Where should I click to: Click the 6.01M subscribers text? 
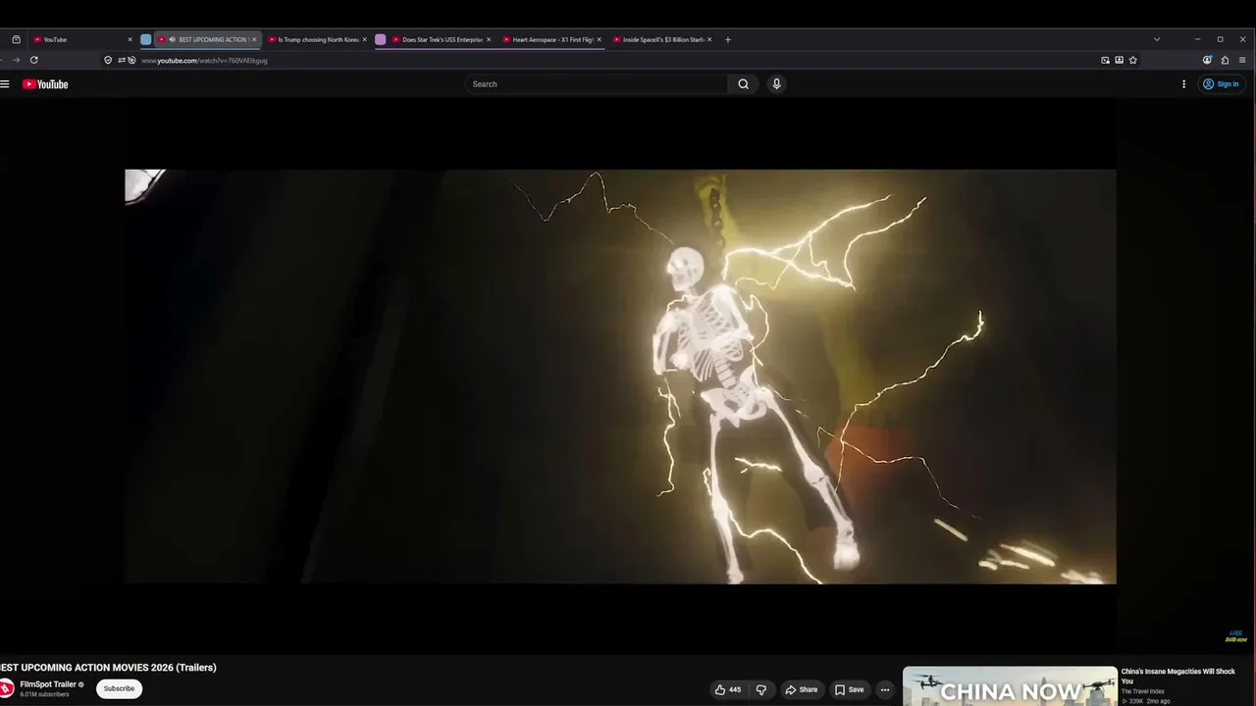(44, 694)
